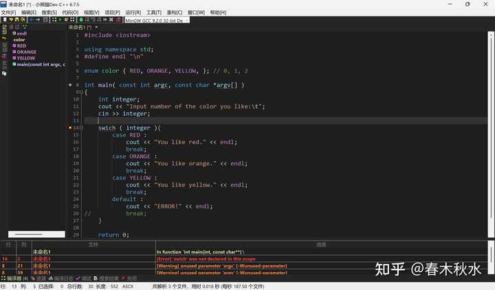The width and height of the screenshot is (495, 290).
Task: Click the top vertical tab in left sidebar
Action: click(4, 29)
